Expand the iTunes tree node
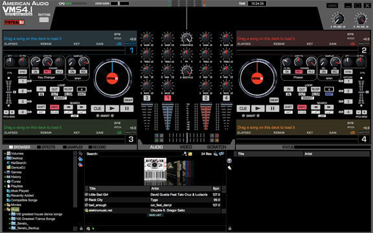373x233 pixels. click(x=5, y=182)
